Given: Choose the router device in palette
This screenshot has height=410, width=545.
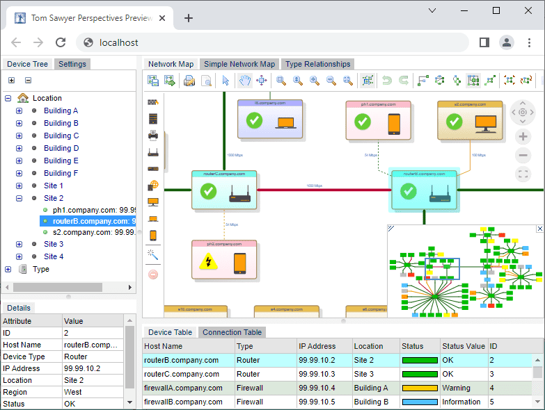Looking at the screenshot, I should [x=153, y=152].
